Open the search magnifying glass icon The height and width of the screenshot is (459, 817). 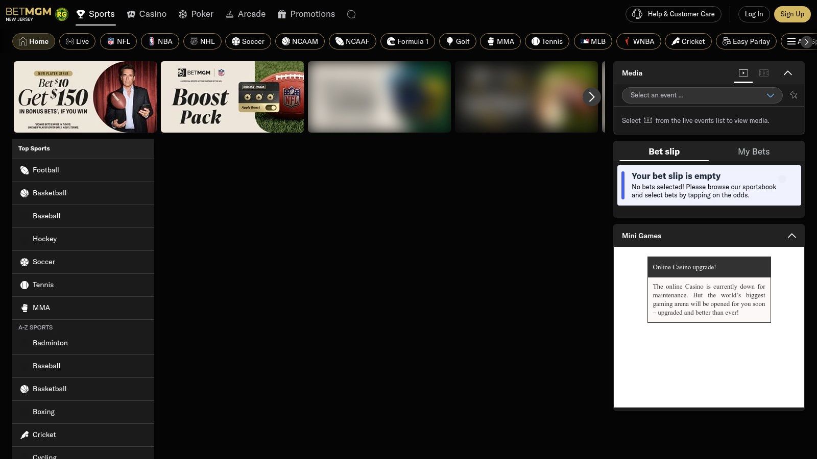[x=351, y=14]
